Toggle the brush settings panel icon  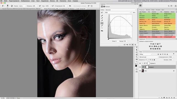(12, 6)
